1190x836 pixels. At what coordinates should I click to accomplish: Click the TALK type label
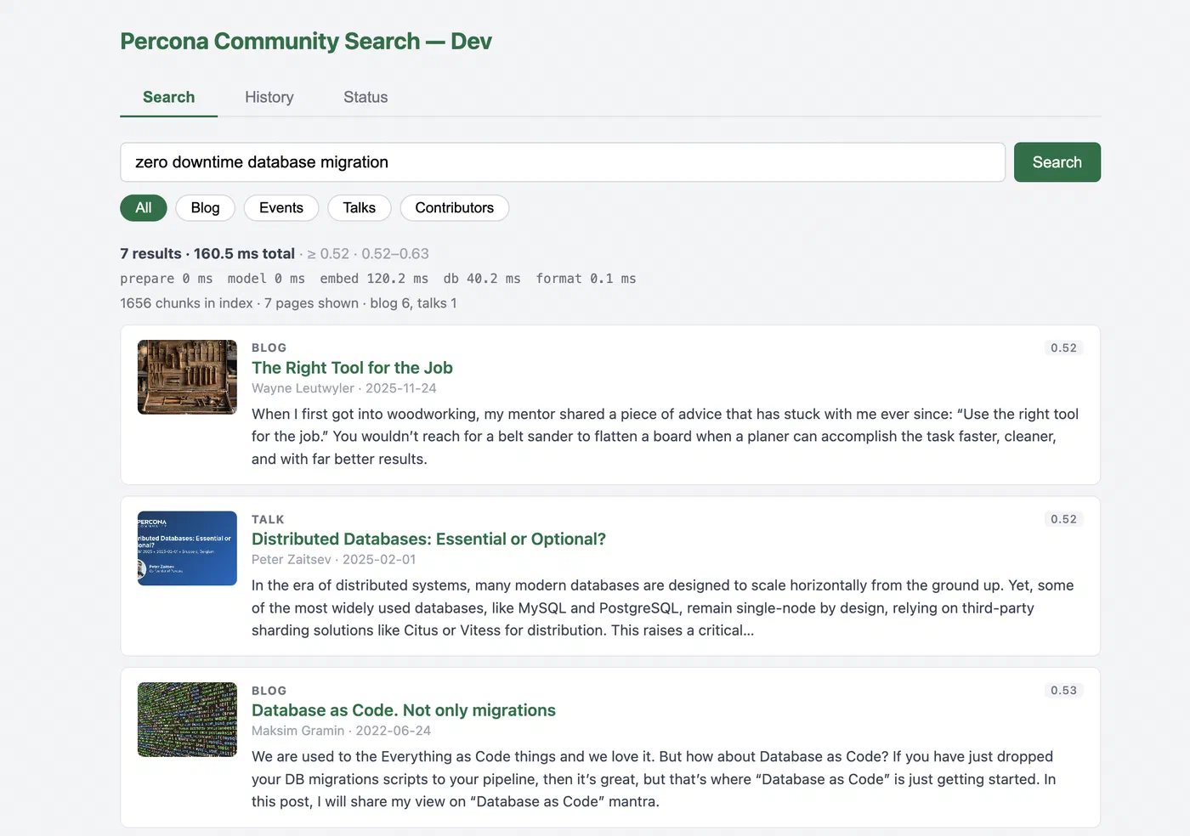click(x=268, y=519)
